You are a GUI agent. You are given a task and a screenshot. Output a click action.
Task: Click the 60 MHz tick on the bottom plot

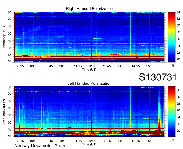[x=9, y=101]
